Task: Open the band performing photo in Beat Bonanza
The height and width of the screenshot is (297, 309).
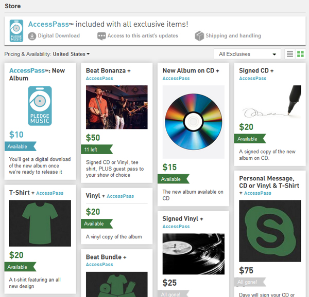Action: pyautogui.click(x=117, y=107)
